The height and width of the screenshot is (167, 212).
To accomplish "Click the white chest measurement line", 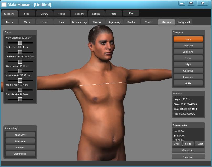I will click(103, 84).
